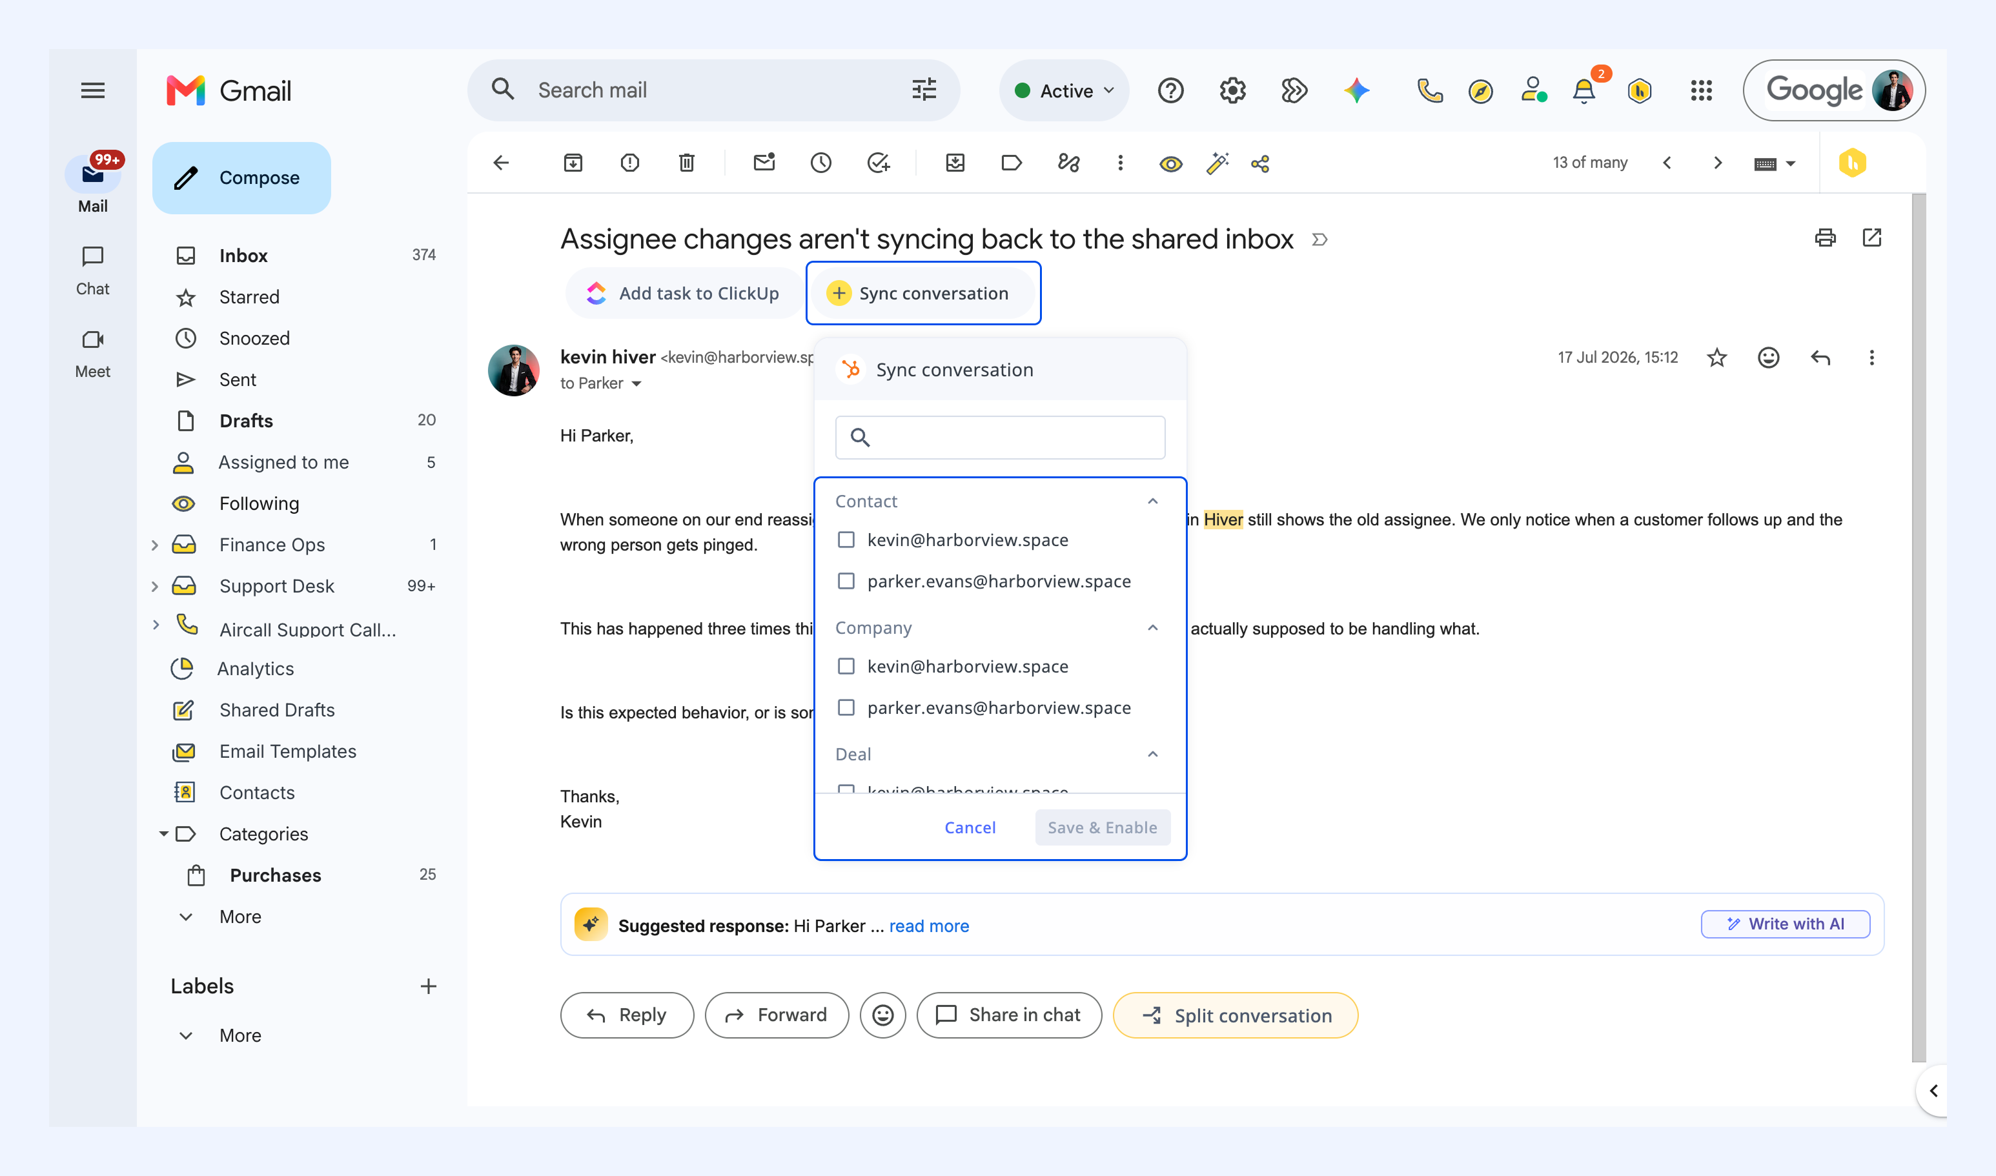The width and height of the screenshot is (1996, 1176).
Task: Snooze this conversation
Action: [x=821, y=163]
